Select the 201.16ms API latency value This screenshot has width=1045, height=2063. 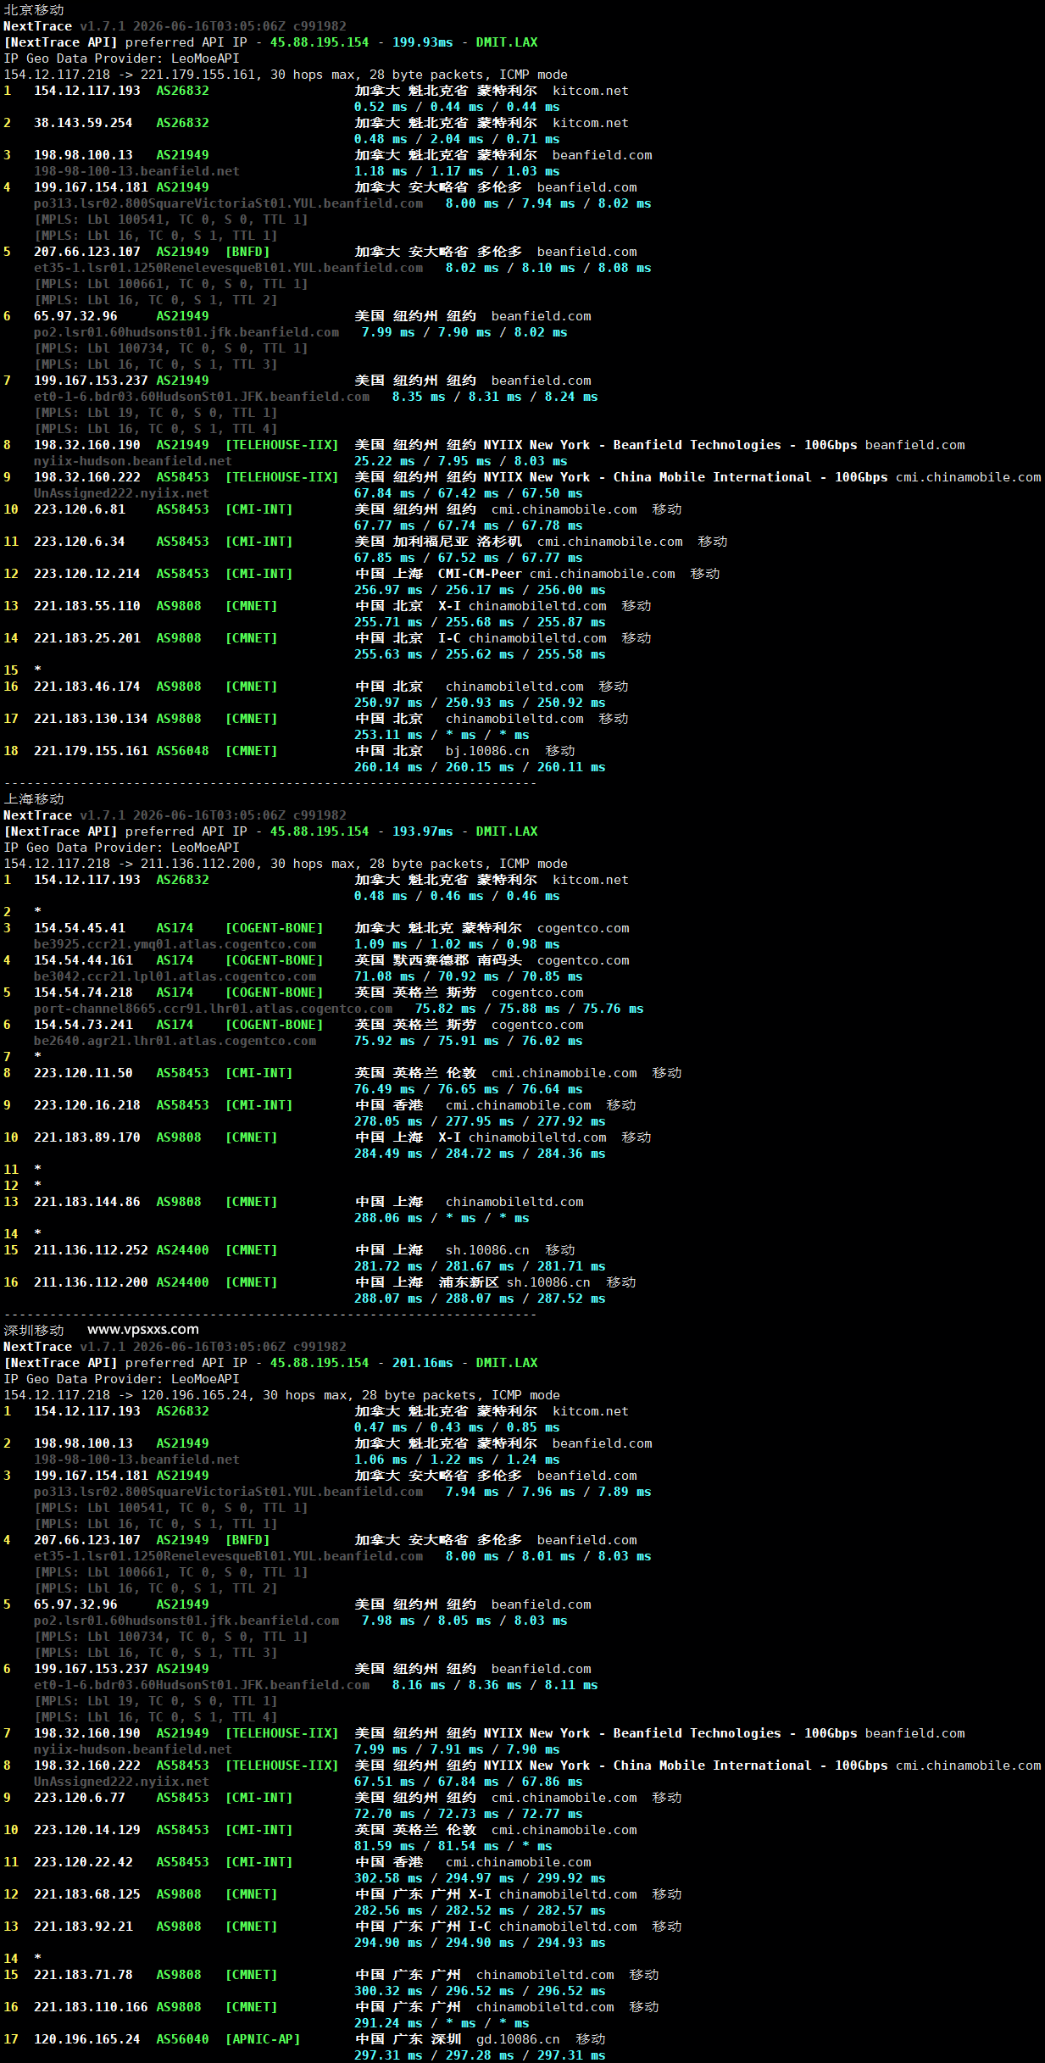[422, 1363]
